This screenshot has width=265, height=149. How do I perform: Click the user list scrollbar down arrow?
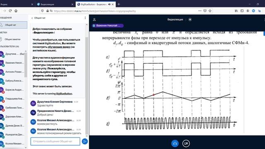pos(26,147)
